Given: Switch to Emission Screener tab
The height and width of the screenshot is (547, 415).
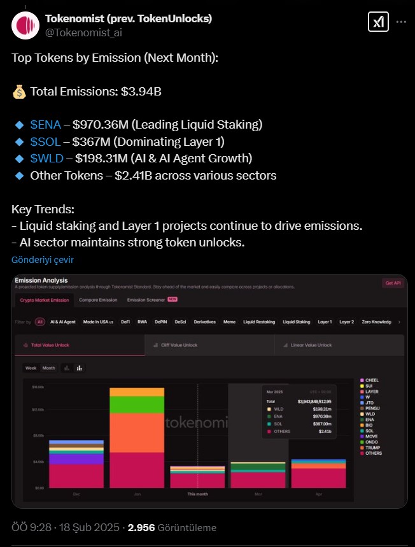Looking at the screenshot, I should [x=152, y=300].
